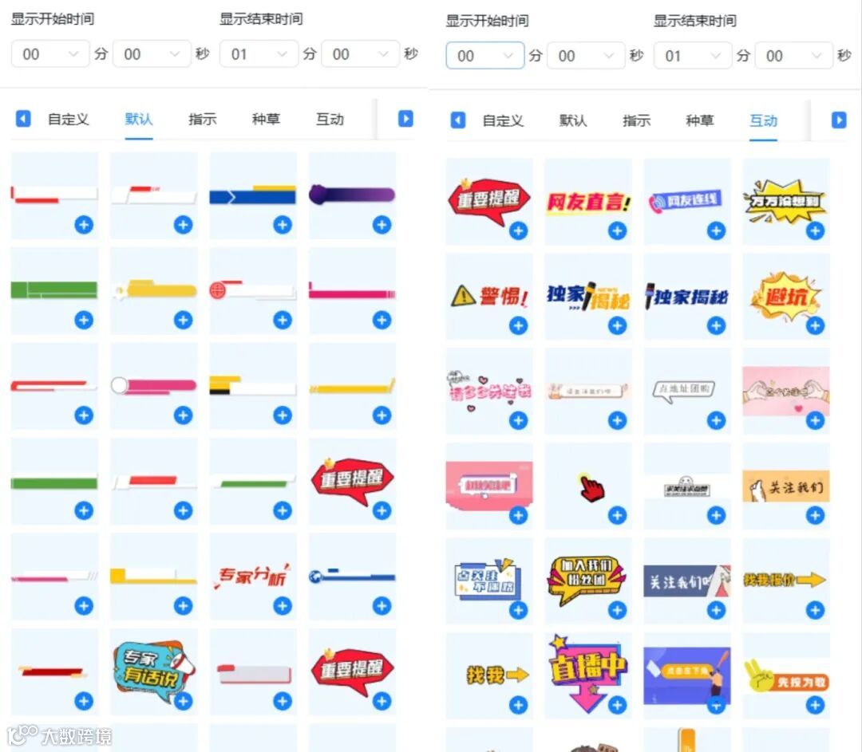862x752 pixels.
Task: Open right panel end seconds dropdown
Action: coord(794,56)
